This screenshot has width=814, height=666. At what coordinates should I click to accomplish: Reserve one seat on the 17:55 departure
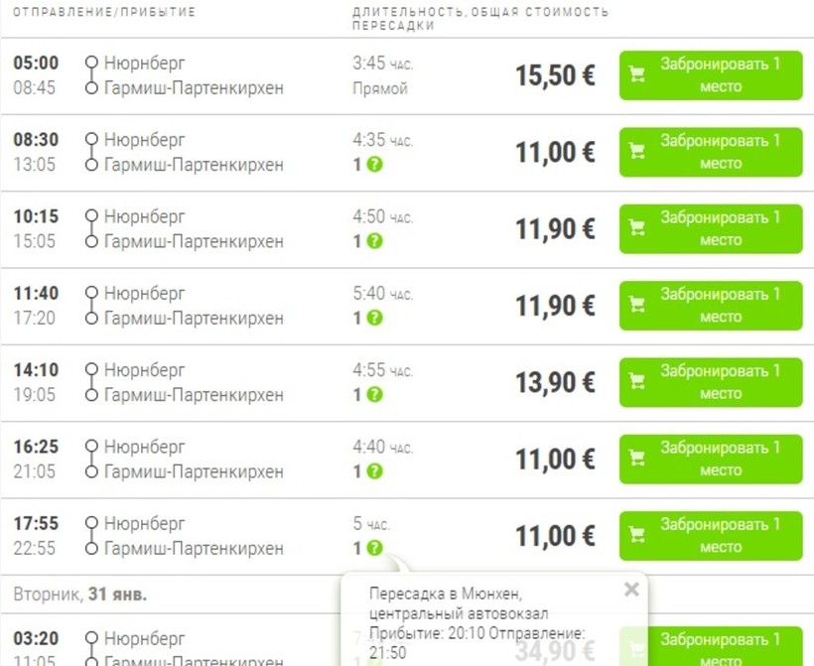[x=710, y=535]
